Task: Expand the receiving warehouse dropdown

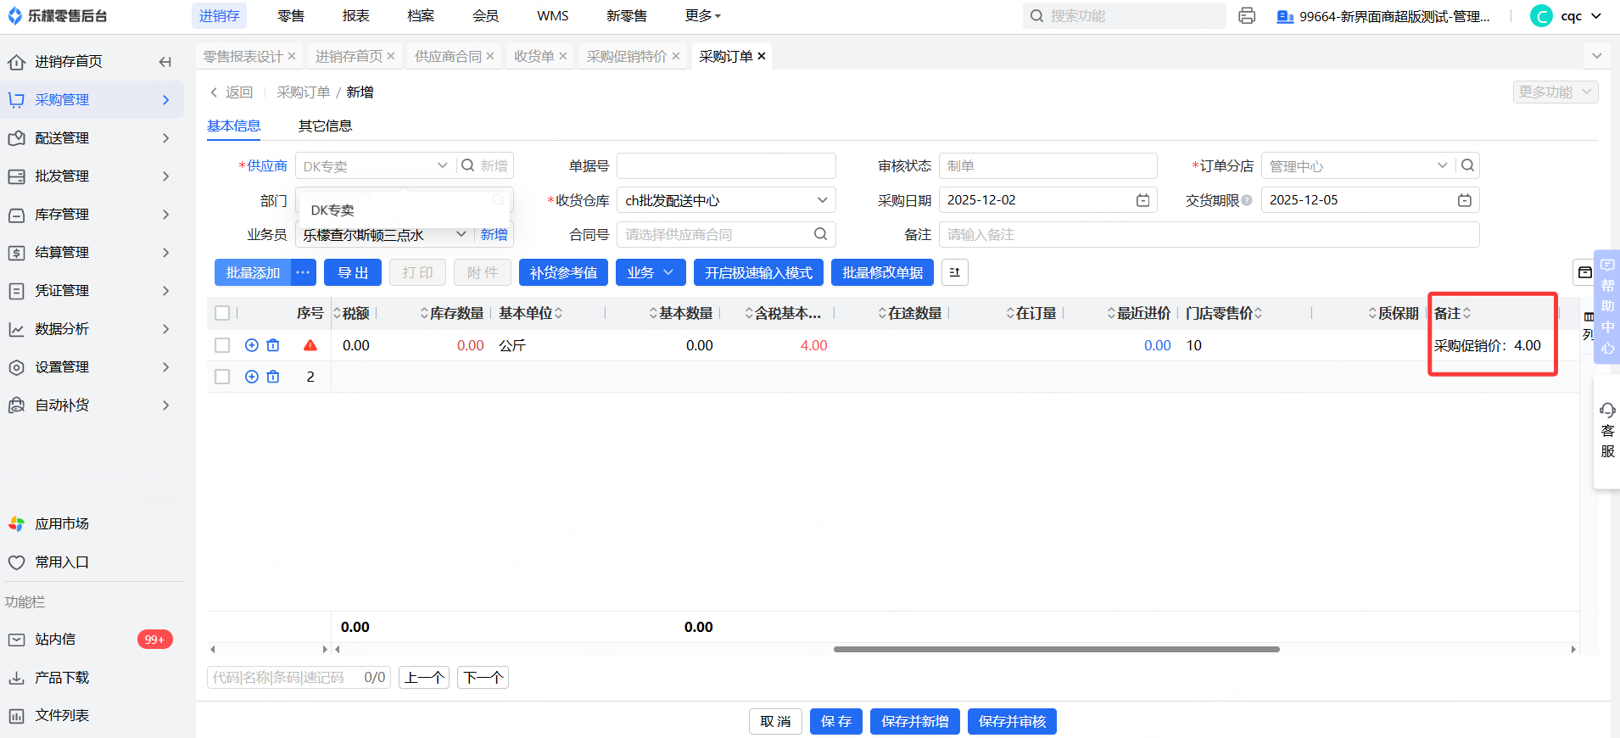Action: pos(821,200)
